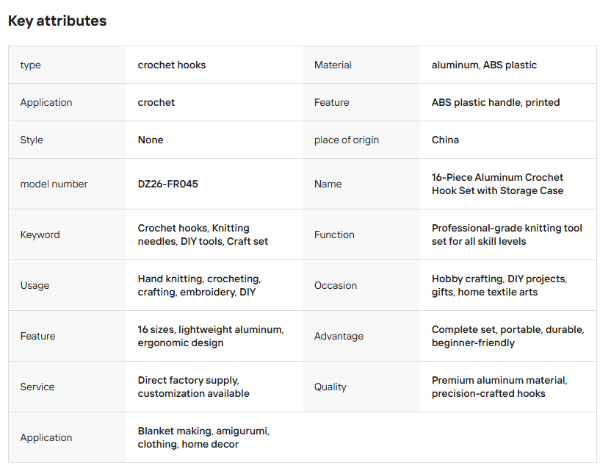Select the crochet hooks type value
Viewport: 600px width, 466px height.
coord(171,65)
